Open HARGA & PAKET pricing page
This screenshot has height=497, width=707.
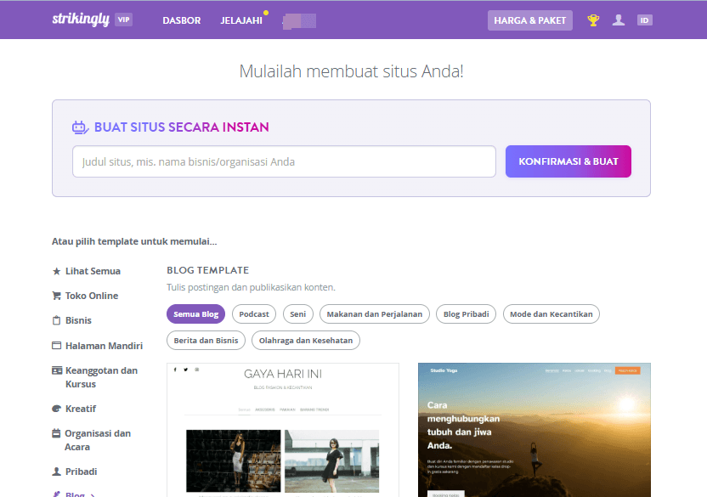pos(529,20)
